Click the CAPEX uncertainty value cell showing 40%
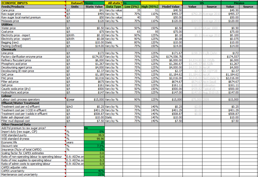This screenshot has width=258, height=177. click(94, 171)
